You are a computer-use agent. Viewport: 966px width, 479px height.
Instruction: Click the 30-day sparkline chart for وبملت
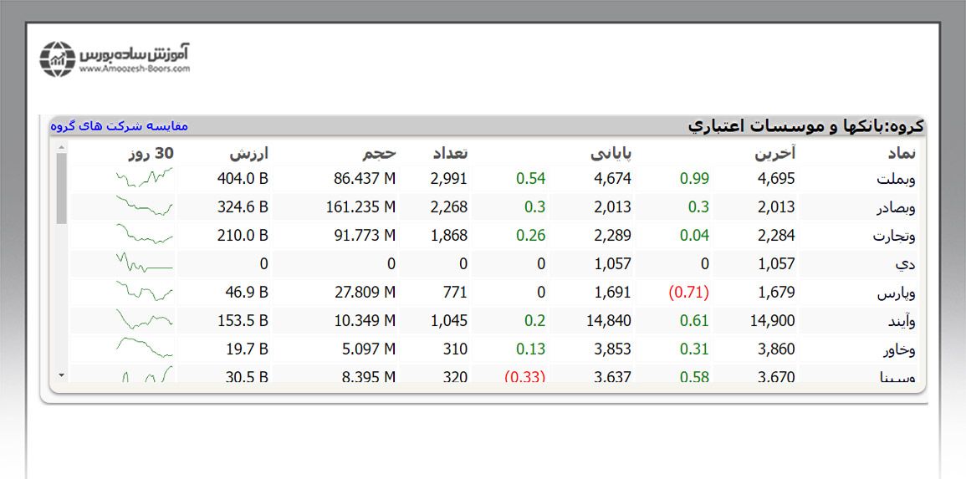pos(145,178)
